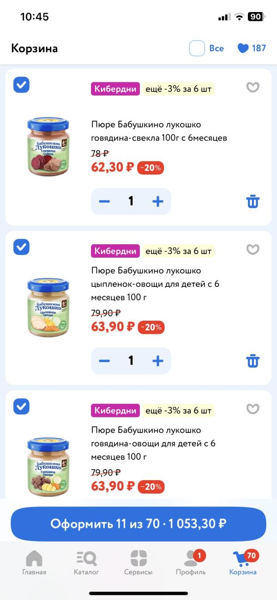Check the "Все" select-all box
The width and height of the screenshot is (277, 600).
[197, 48]
